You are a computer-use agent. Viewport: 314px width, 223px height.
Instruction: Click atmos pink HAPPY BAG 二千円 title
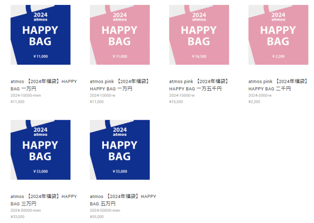coord(278,85)
